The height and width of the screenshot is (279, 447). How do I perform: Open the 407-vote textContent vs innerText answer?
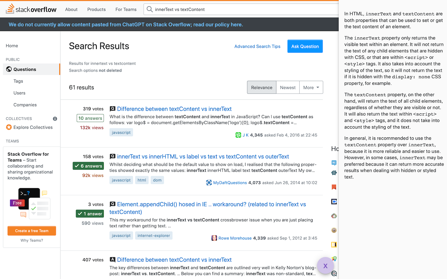coord(174,260)
